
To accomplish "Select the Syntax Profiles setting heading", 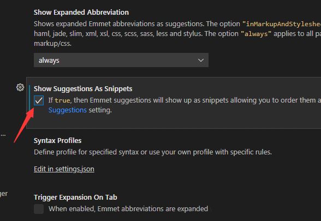I will pyautogui.click(x=57, y=141).
